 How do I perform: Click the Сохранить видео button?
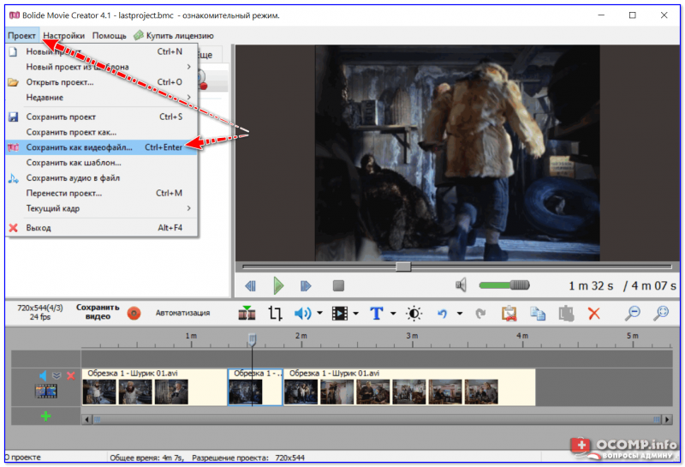click(98, 312)
